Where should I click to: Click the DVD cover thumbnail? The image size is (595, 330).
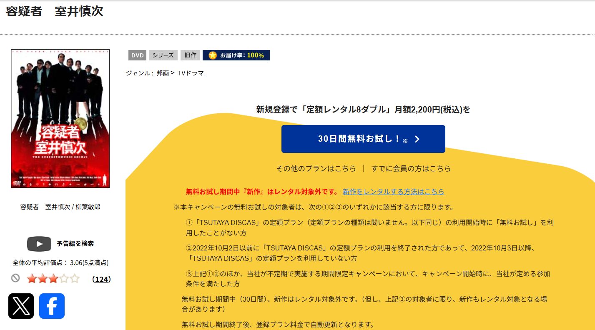[60, 119]
